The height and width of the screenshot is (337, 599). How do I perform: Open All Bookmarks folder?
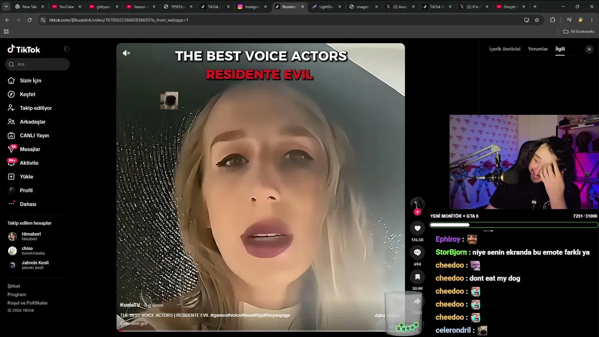tap(579, 31)
